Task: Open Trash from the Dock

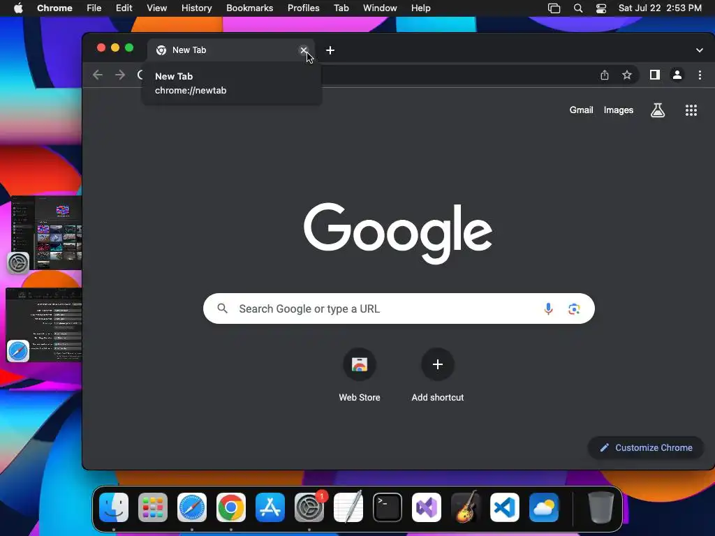Action: click(601, 507)
